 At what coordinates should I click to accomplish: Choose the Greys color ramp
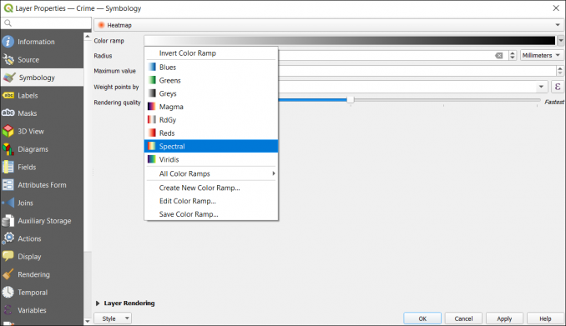tap(211, 93)
